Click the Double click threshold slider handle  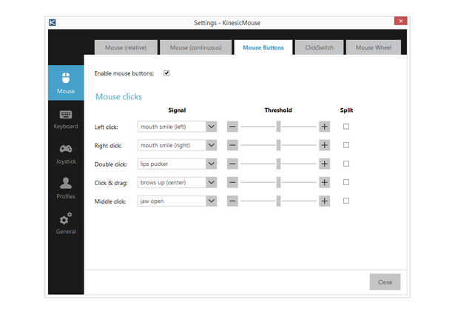click(278, 164)
